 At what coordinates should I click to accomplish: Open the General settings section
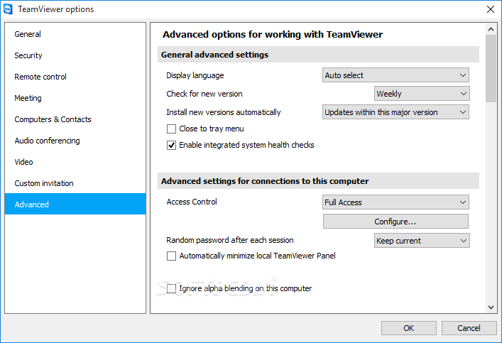pos(75,34)
